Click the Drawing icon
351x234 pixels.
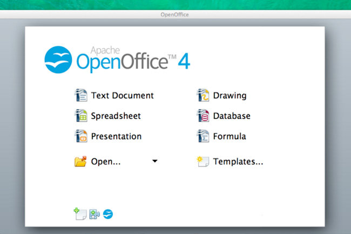[x=202, y=96]
